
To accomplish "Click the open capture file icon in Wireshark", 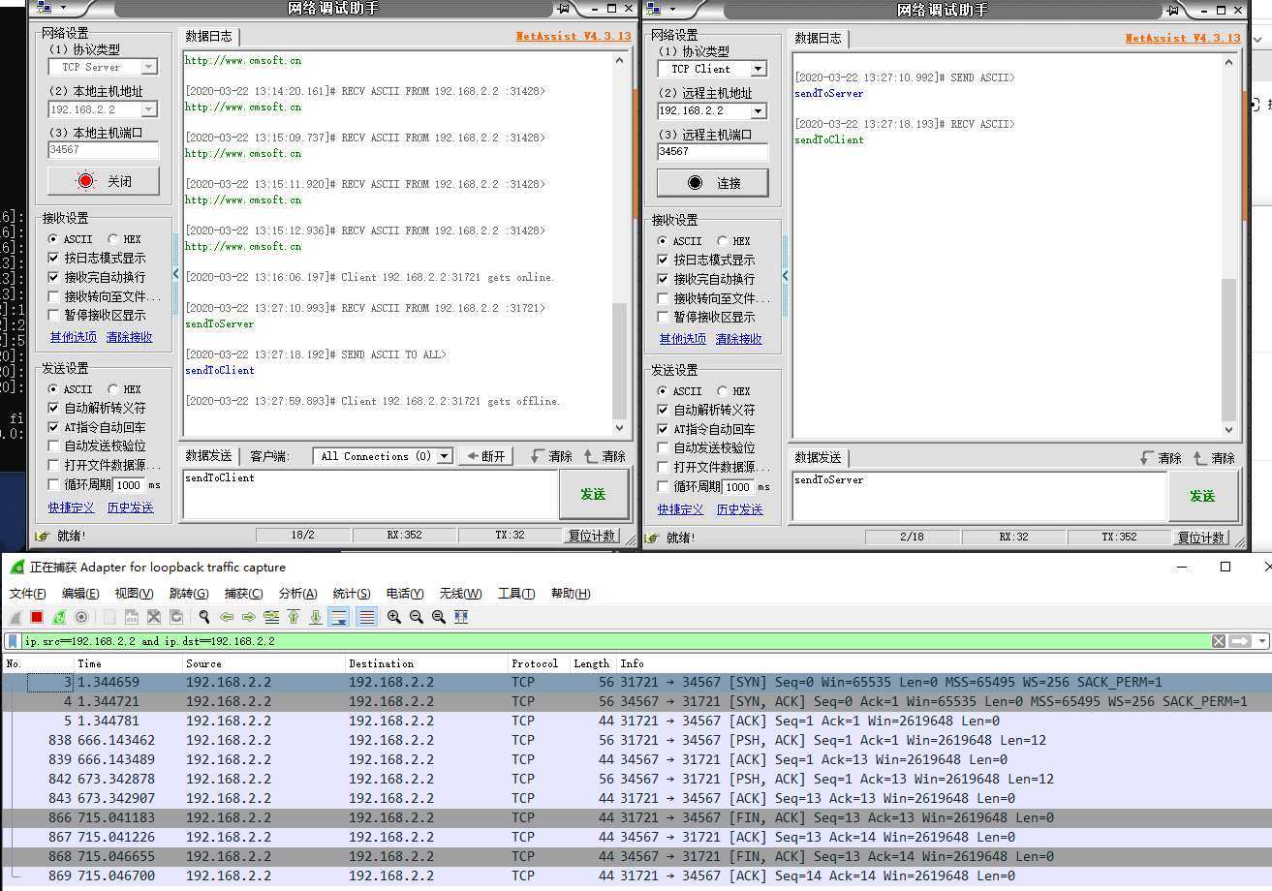I will (x=109, y=617).
